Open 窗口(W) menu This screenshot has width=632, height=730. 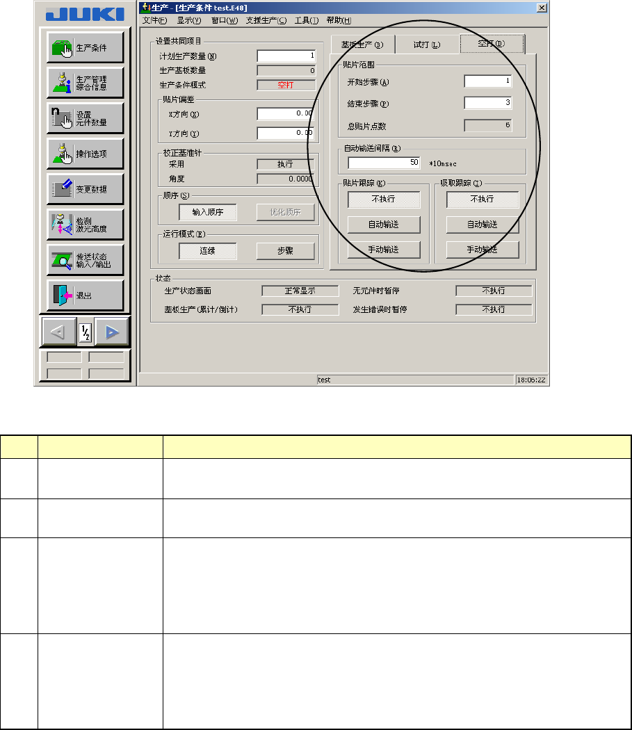(225, 20)
